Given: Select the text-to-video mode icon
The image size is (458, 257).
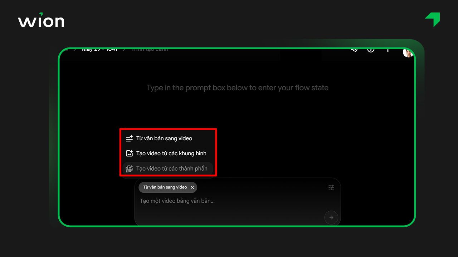Looking at the screenshot, I should coord(129,138).
